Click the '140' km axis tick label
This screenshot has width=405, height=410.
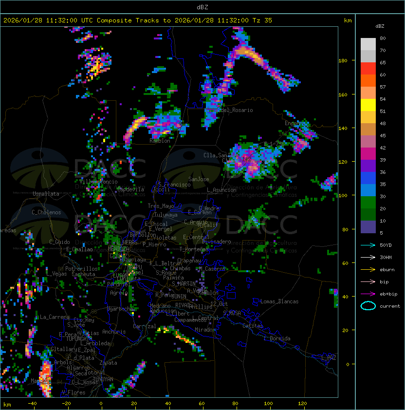(343, 129)
